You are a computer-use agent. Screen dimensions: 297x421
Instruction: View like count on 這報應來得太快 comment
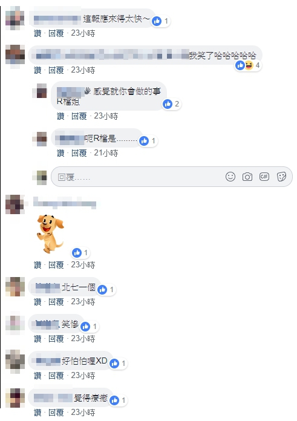(160, 21)
